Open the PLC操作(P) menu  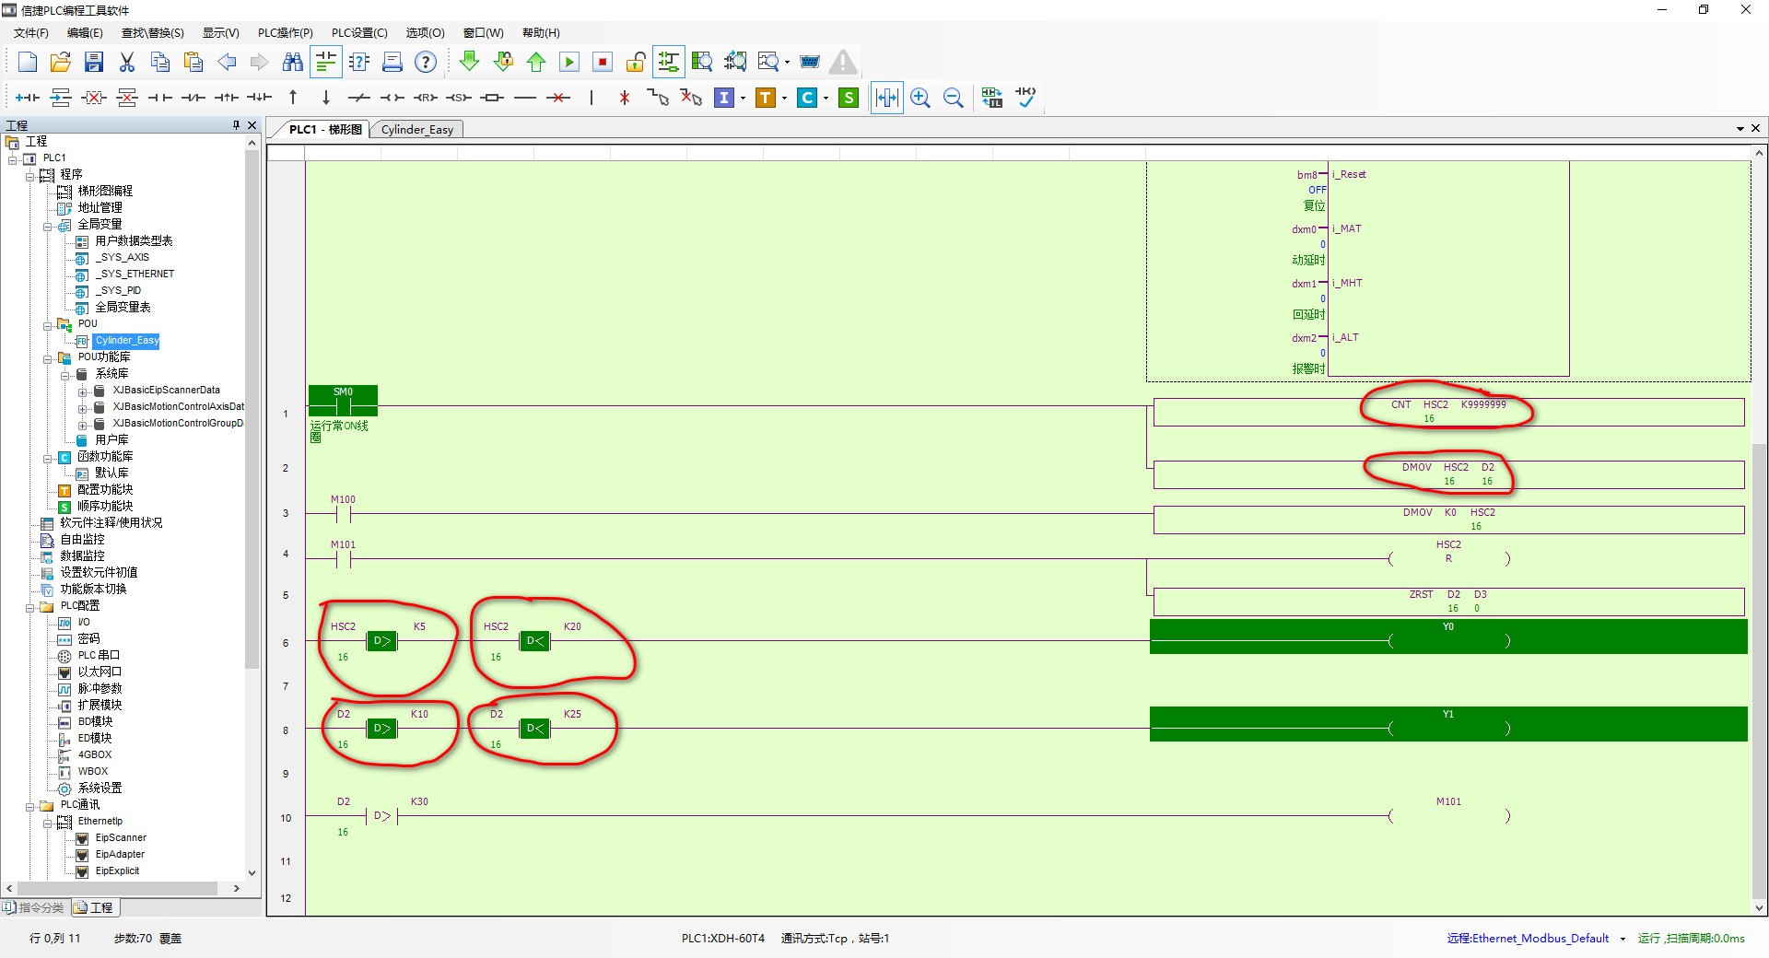(x=285, y=33)
